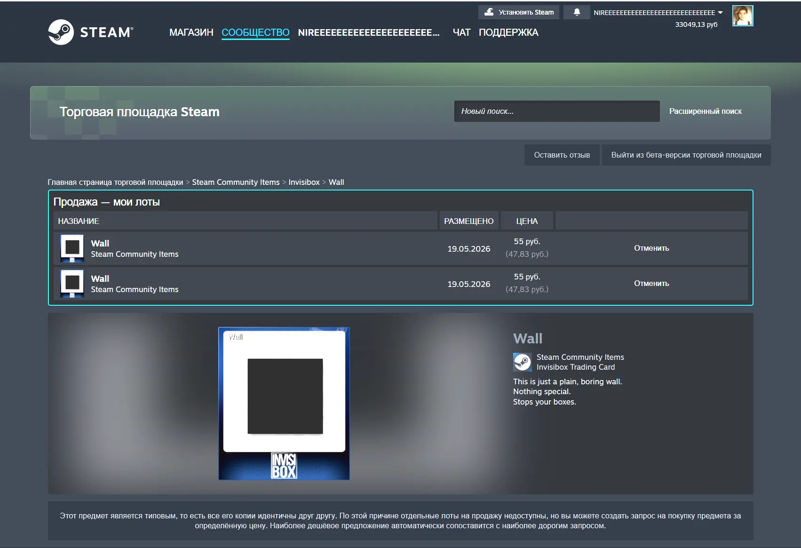Go to Главная страница торговой площадки breadcrumb
801x548 pixels.
click(115, 182)
